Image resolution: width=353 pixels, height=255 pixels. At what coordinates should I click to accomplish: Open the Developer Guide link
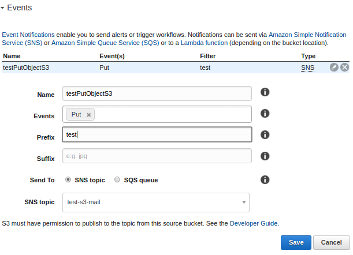tap(254, 223)
